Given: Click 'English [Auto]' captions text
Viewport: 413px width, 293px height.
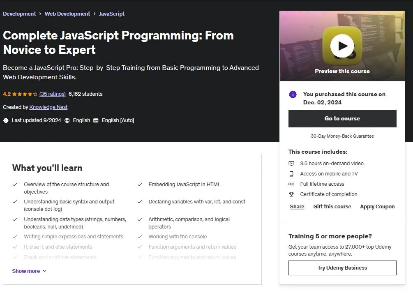Looking at the screenshot, I should [x=118, y=120].
